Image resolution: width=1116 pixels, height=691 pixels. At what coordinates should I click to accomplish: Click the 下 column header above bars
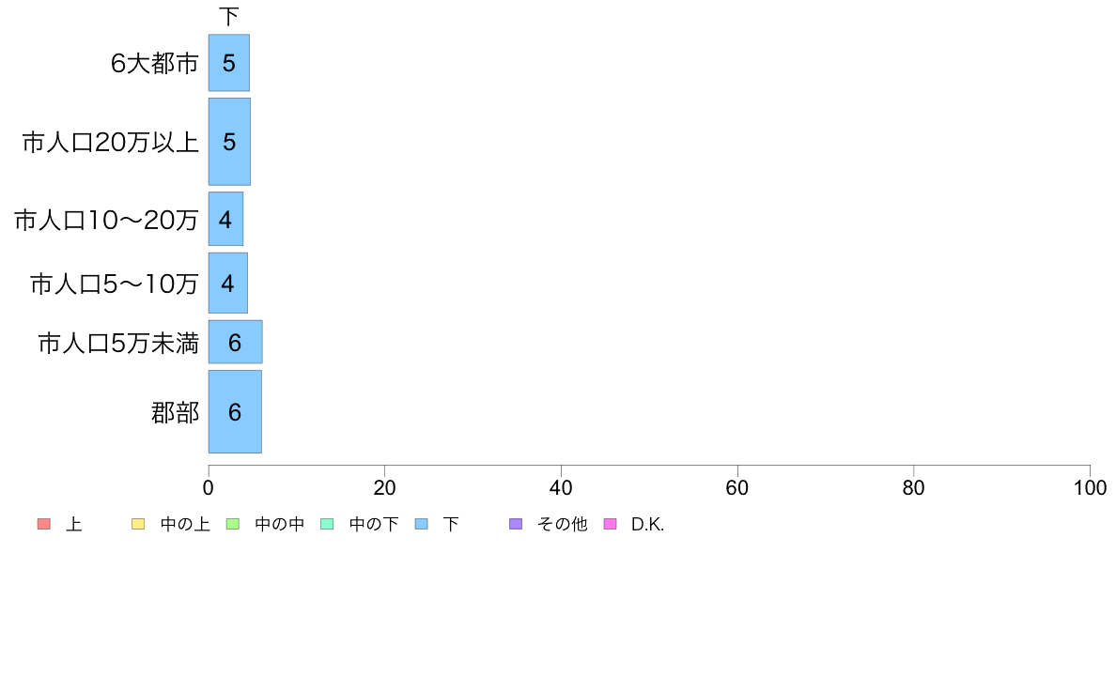(228, 16)
